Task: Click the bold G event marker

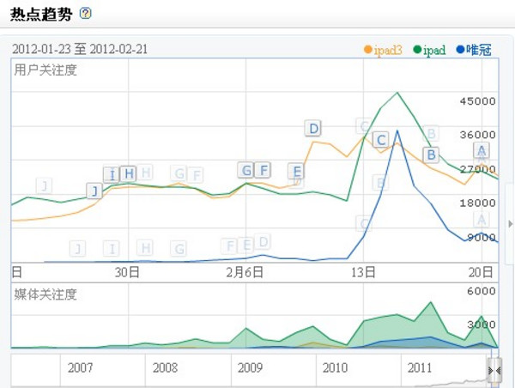Action: click(x=246, y=170)
